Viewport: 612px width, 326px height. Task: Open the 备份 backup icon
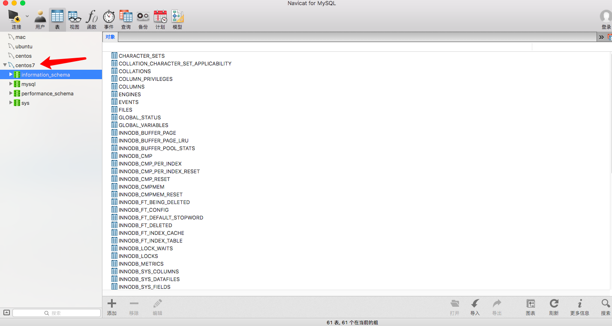click(x=143, y=19)
